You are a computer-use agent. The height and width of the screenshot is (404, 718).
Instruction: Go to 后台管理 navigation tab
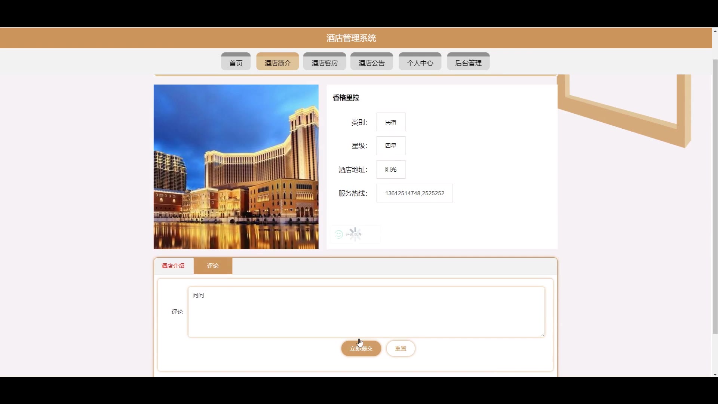(x=468, y=62)
